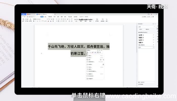The image size is (177, 101).
Task: Toggle Bold in the ribbon
Action: click(x=34, y=21)
